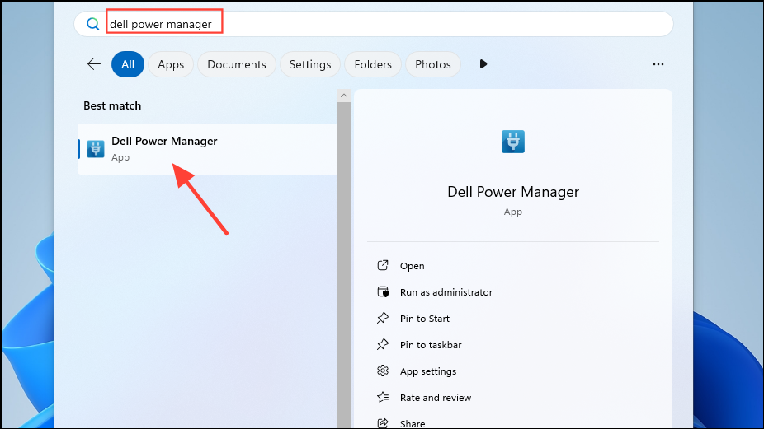Viewport: 764px width, 429px height.
Task: Click the Pin to taskbar pin icon
Action: click(383, 344)
